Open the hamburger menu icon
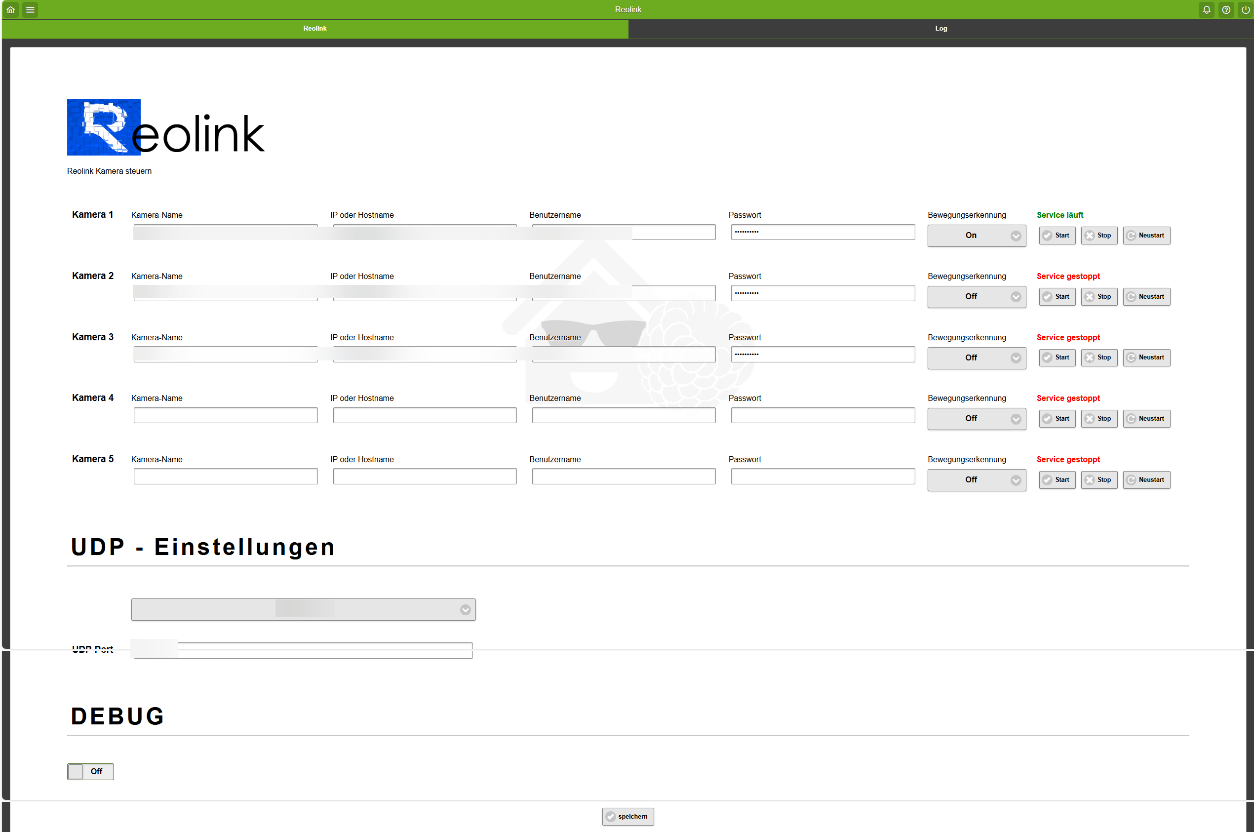This screenshot has height=832, width=1254. coord(30,9)
